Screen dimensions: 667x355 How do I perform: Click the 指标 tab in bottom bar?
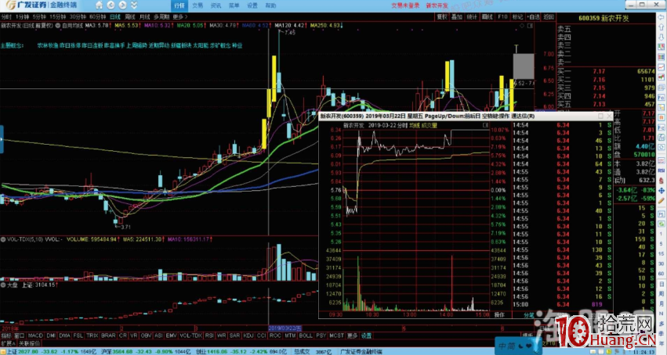click(6, 335)
